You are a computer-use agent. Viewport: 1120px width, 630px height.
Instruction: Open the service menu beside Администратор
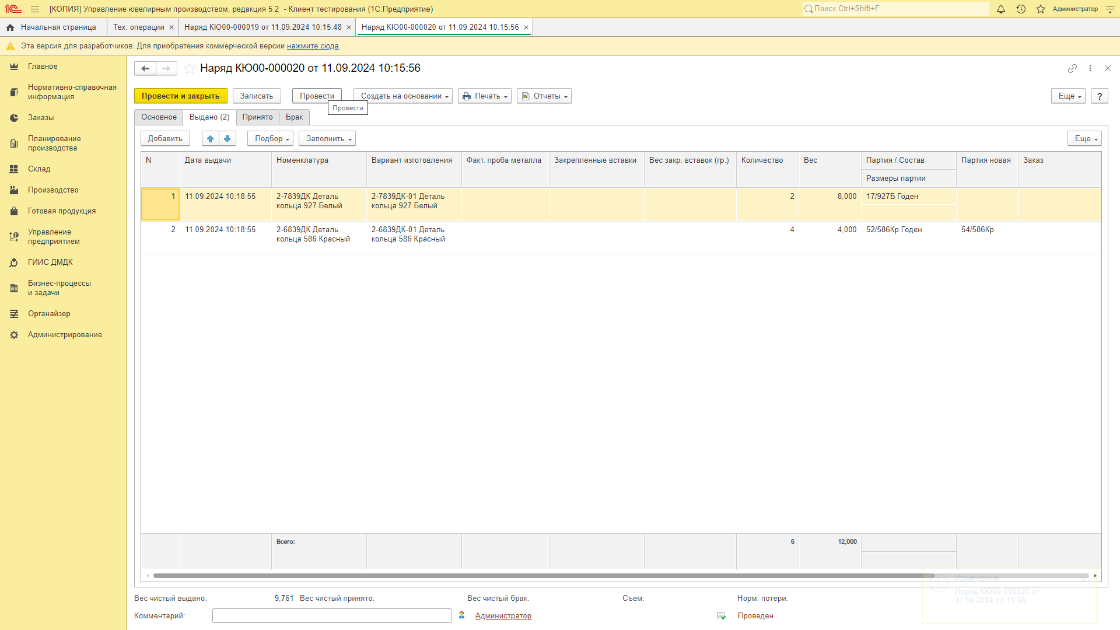tap(1110, 9)
